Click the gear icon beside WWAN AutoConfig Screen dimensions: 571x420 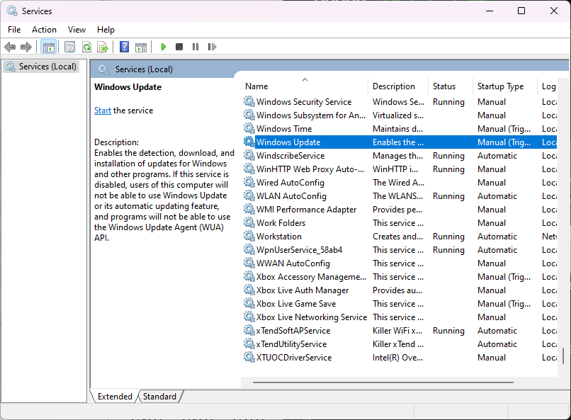[x=249, y=263]
